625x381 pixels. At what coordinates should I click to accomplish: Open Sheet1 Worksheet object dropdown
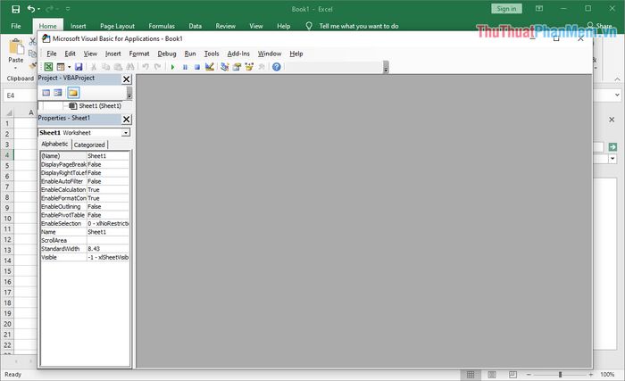(x=126, y=133)
